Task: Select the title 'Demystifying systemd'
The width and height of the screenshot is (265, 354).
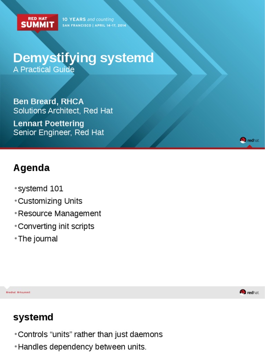Action: pyautogui.click(x=84, y=58)
